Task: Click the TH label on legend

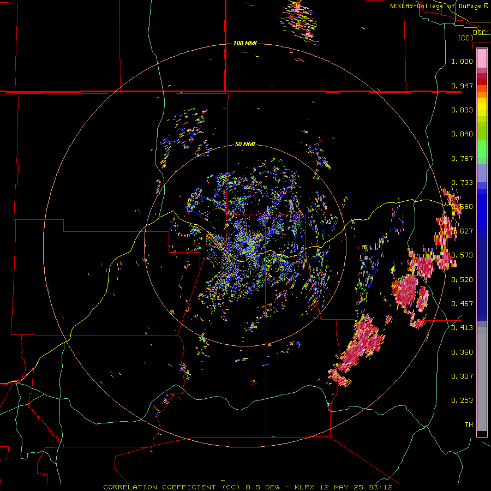Action: (x=469, y=425)
